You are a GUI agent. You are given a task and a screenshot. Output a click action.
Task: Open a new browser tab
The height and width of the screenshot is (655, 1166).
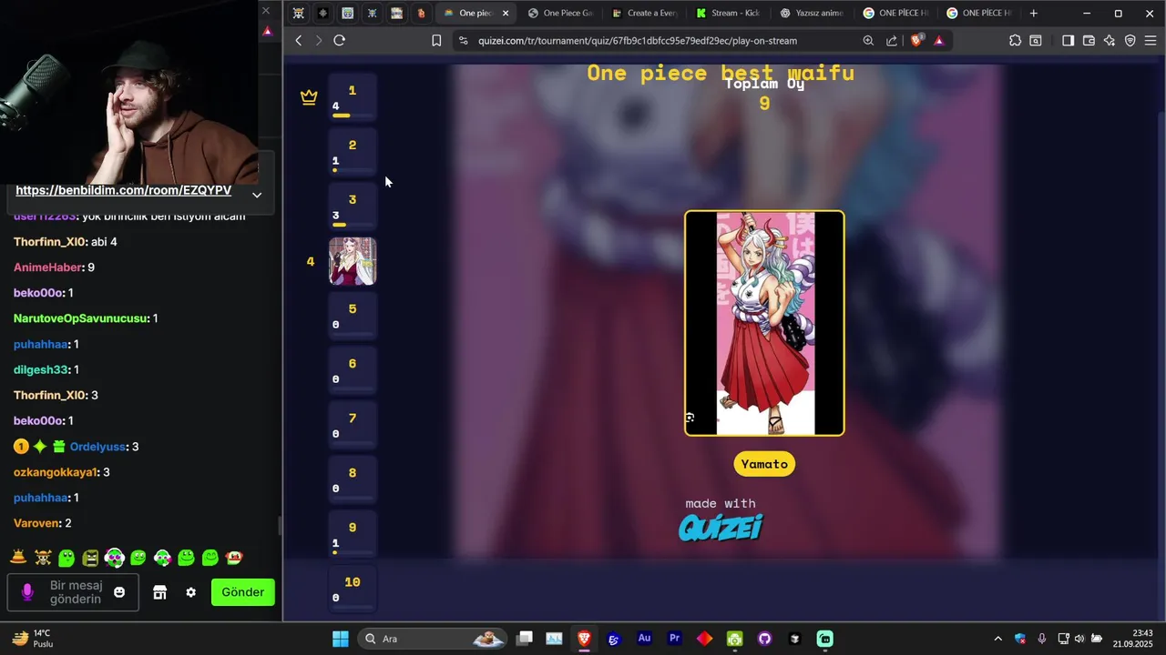(1033, 13)
